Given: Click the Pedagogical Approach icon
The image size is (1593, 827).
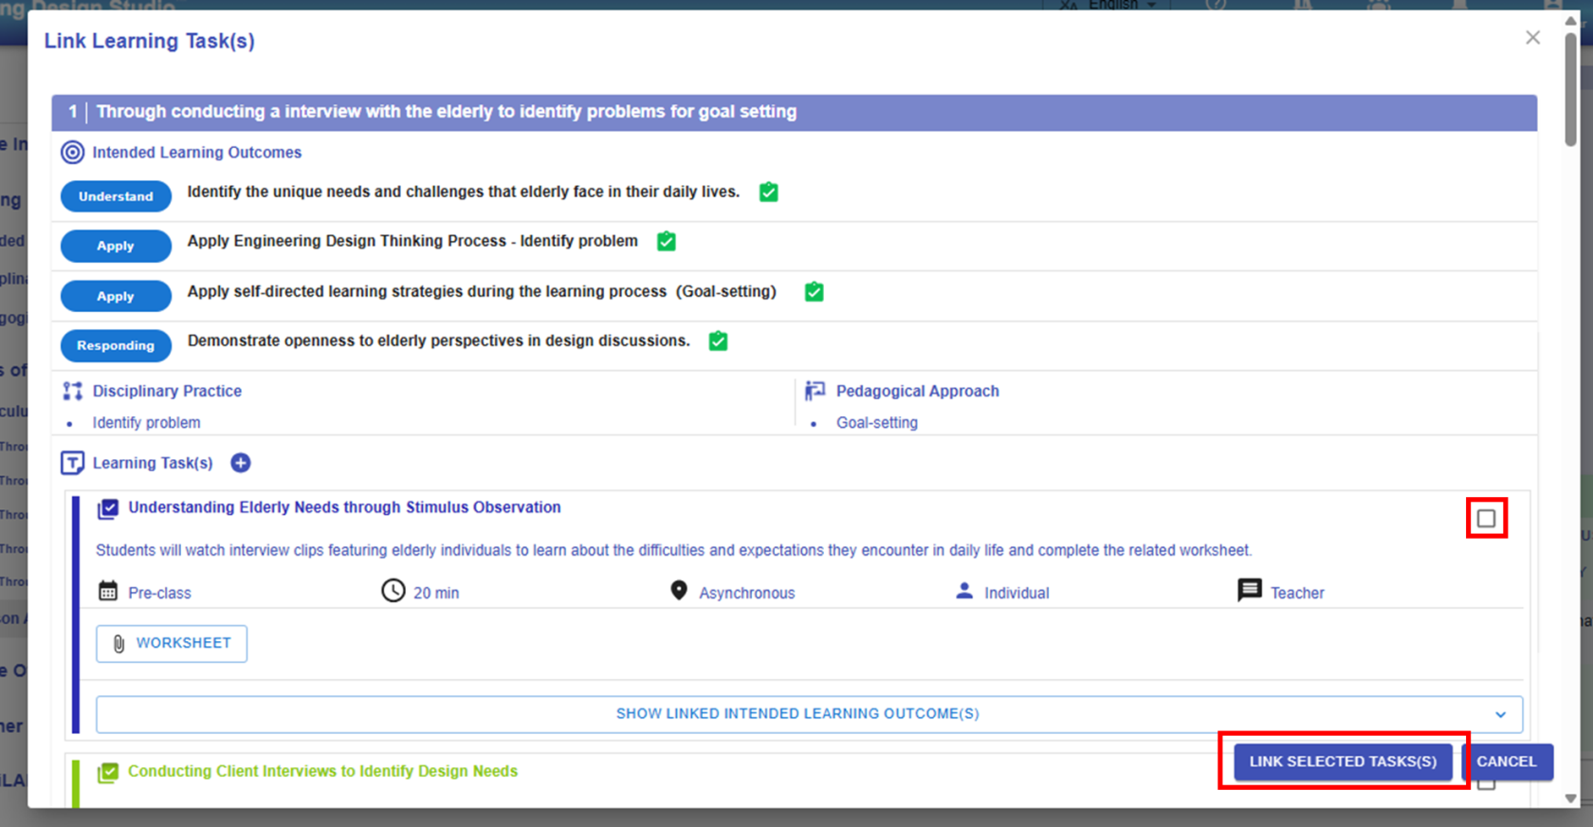Looking at the screenshot, I should [x=815, y=391].
